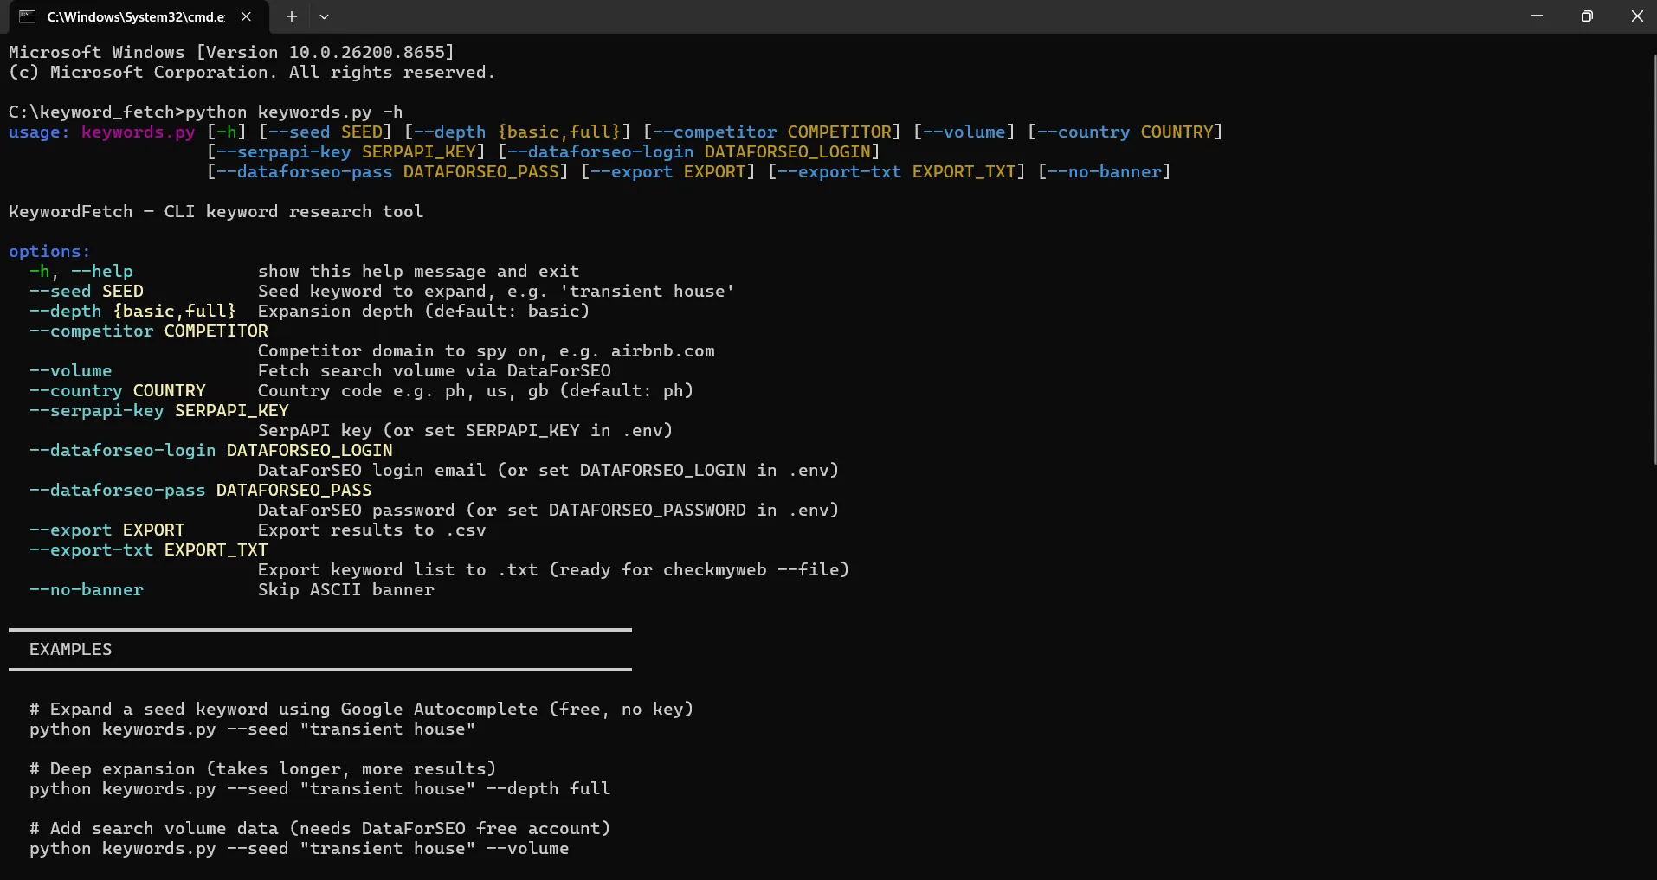Image resolution: width=1657 pixels, height=880 pixels.
Task: Click '--seed SEED' in the options list
Action: coord(87,292)
